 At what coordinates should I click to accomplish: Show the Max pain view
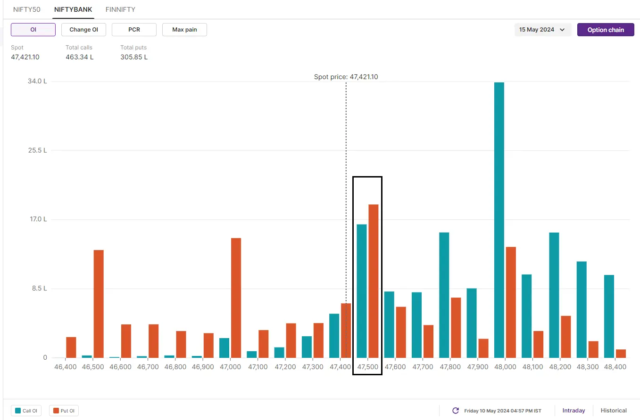184,30
